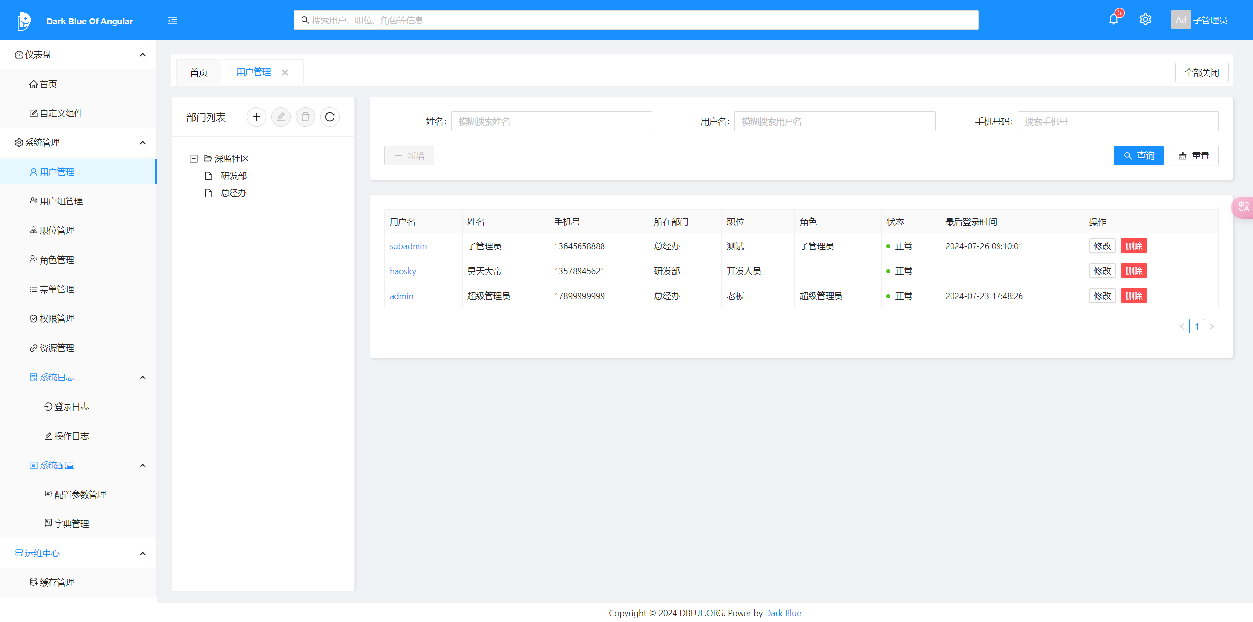1253x622 pixels.
Task: Click 删除 for haosky row
Action: pyautogui.click(x=1134, y=271)
